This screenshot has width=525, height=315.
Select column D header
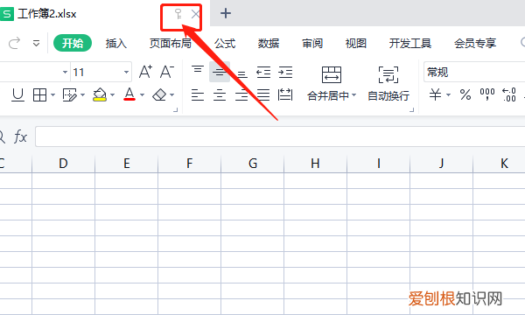[63, 164]
